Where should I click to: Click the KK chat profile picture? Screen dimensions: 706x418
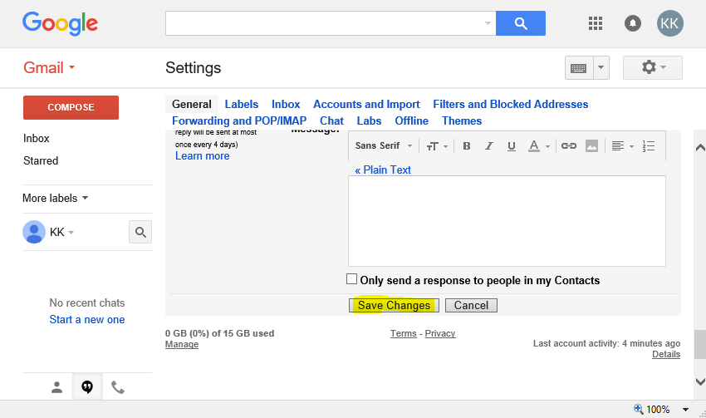click(x=34, y=232)
